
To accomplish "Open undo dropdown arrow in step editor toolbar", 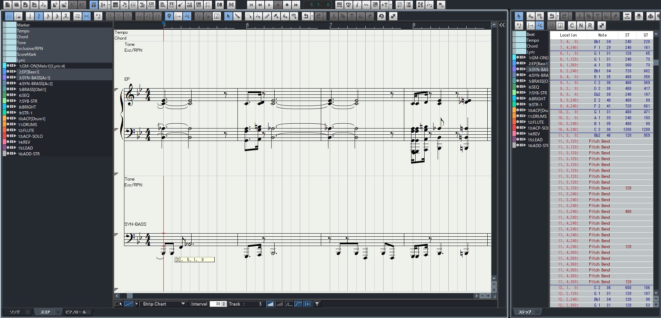I will [x=558, y=16].
